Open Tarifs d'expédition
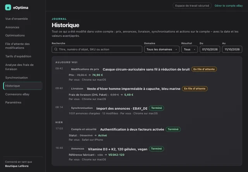This screenshot has height=172, width=248. coord(18,56)
